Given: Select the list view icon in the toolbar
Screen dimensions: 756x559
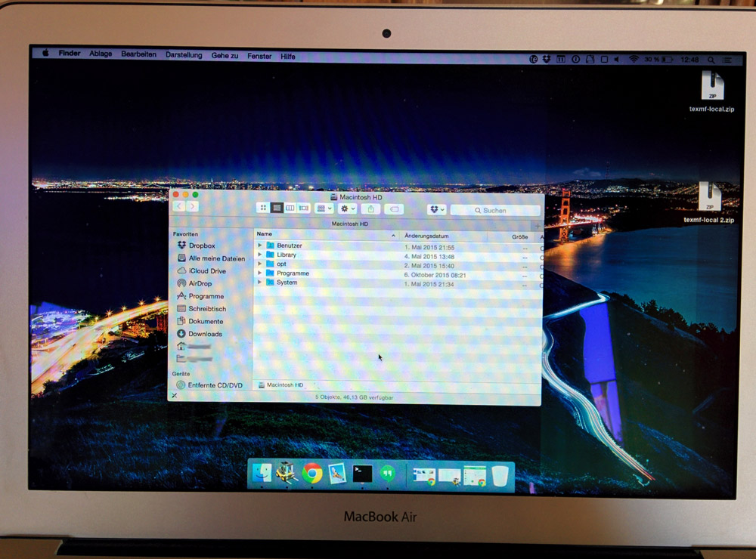Looking at the screenshot, I should pos(277,209).
